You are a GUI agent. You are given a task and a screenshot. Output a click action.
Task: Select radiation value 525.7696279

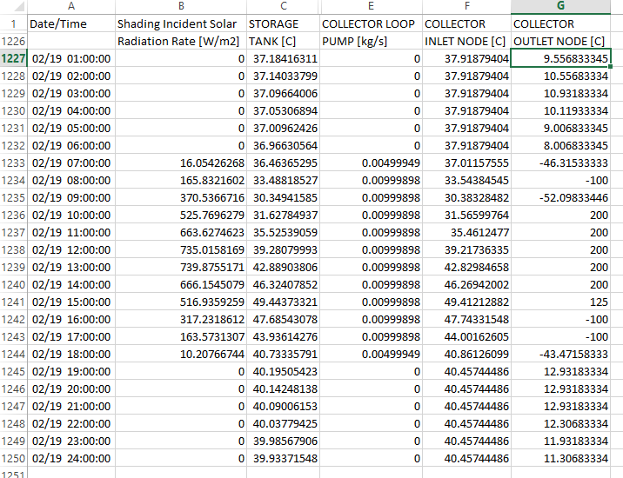click(181, 216)
